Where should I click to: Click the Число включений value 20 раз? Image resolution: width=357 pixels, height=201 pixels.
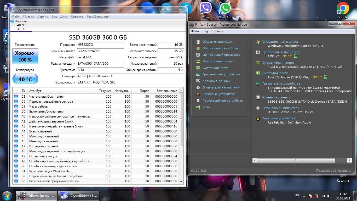coord(171,64)
